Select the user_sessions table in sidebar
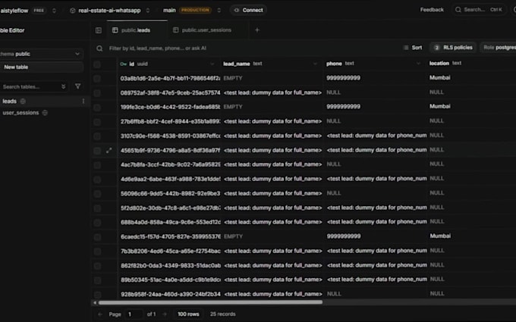 tap(20, 113)
